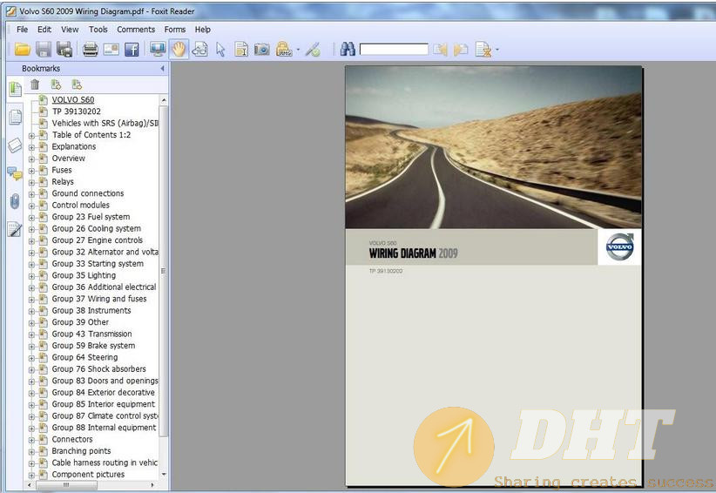Click bookmarks vertical scrollbar down arrow
The width and height of the screenshot is (716, 493).
point(164,475)
